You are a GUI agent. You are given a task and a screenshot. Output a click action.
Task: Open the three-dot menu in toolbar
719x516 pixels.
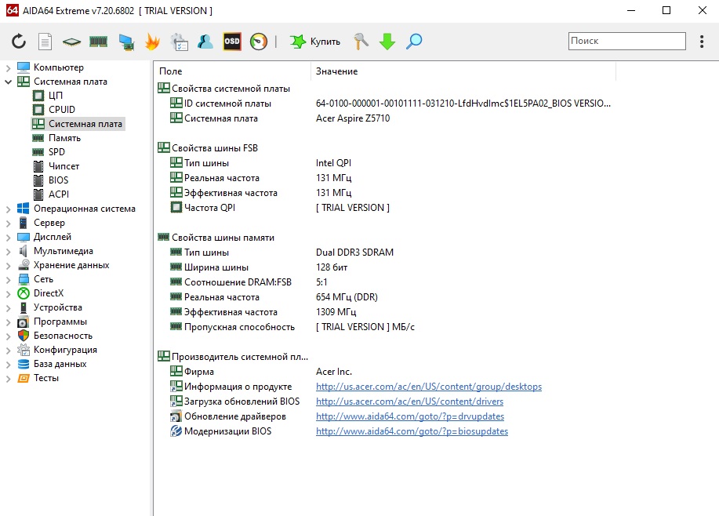(x=702, y=42)
